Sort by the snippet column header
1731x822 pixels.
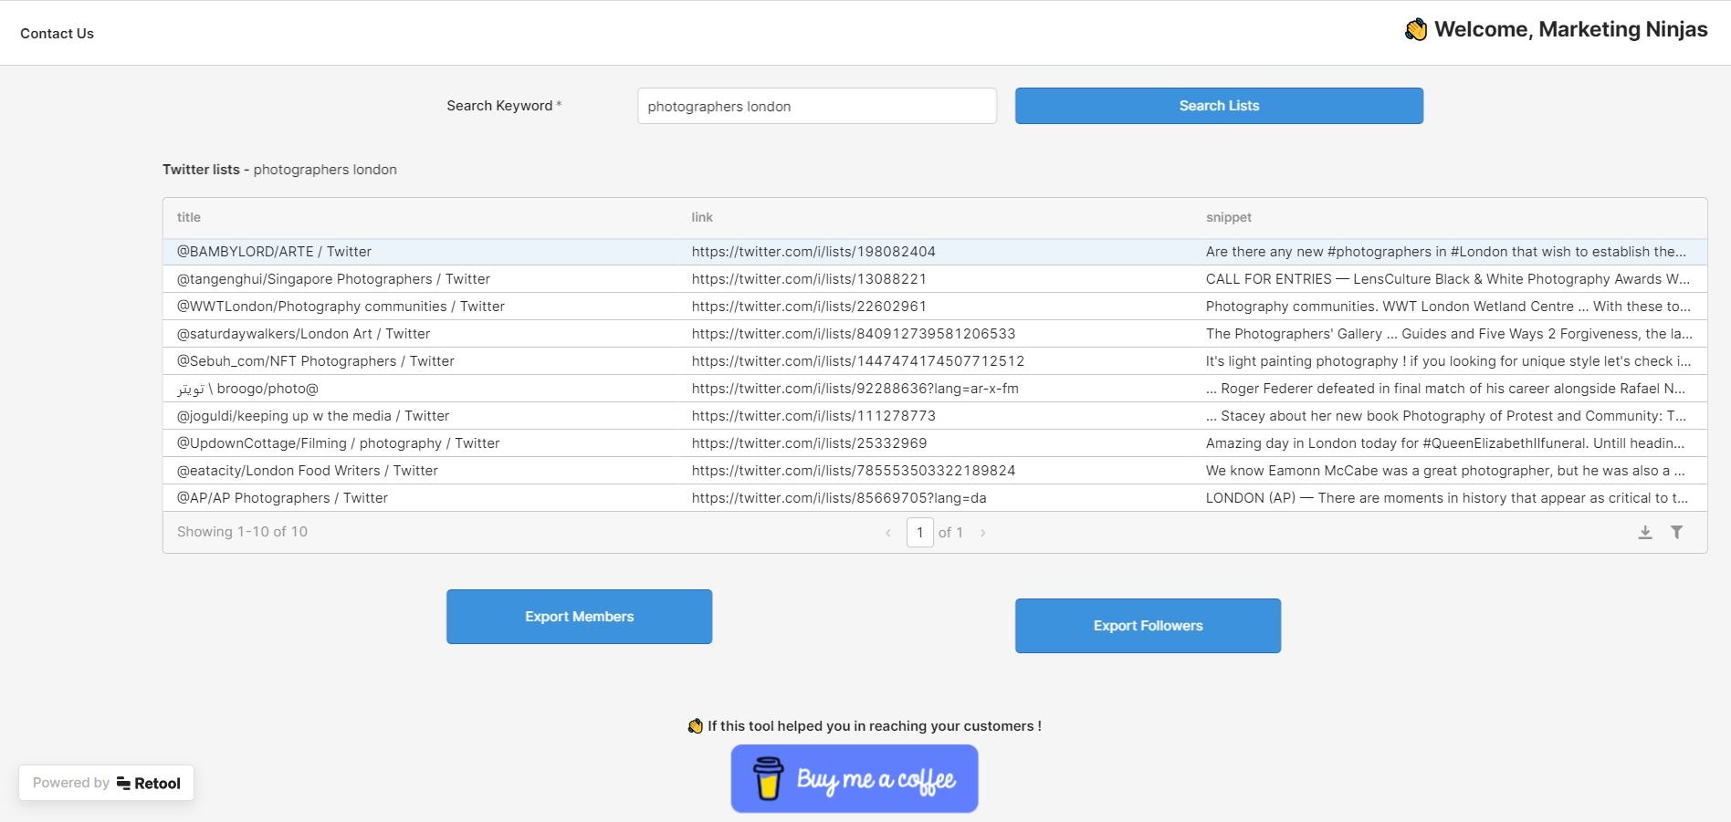click(1228, 217)
